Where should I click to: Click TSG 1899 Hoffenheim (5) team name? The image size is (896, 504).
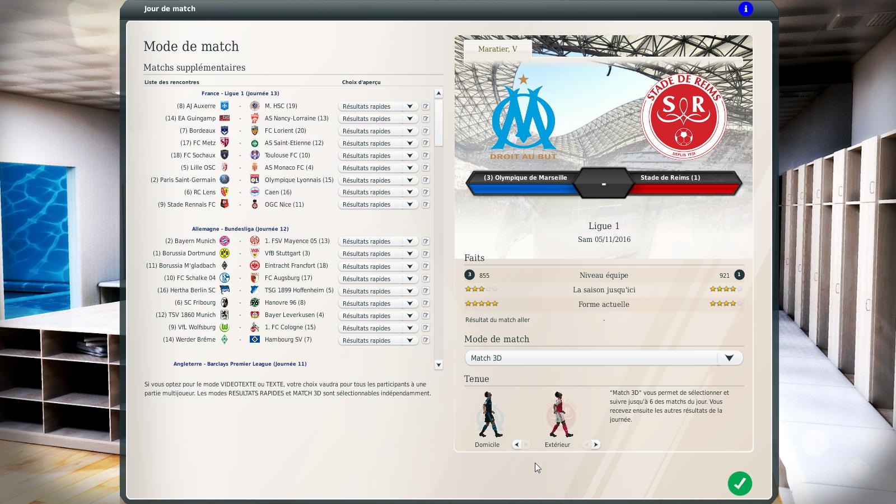pos(299,290)
